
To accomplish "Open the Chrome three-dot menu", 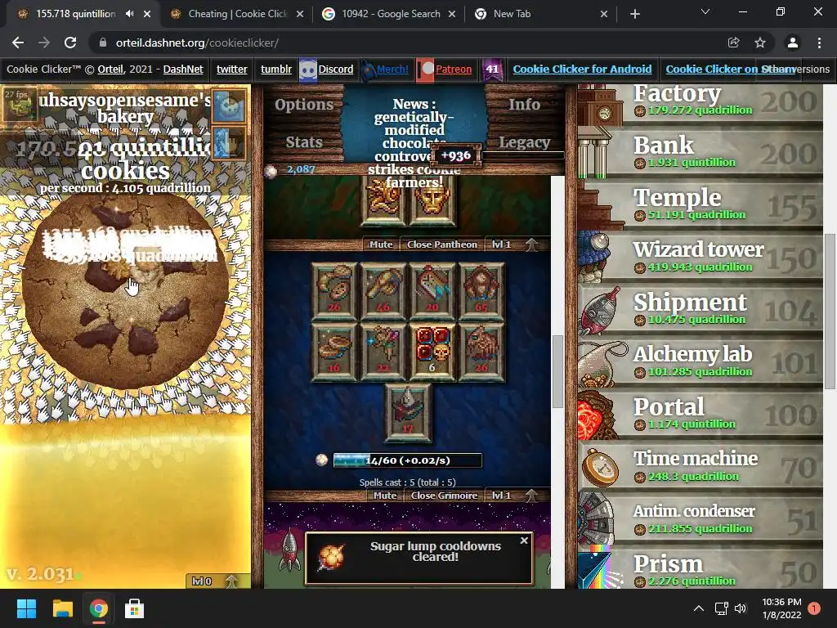I will coord(819,43).
